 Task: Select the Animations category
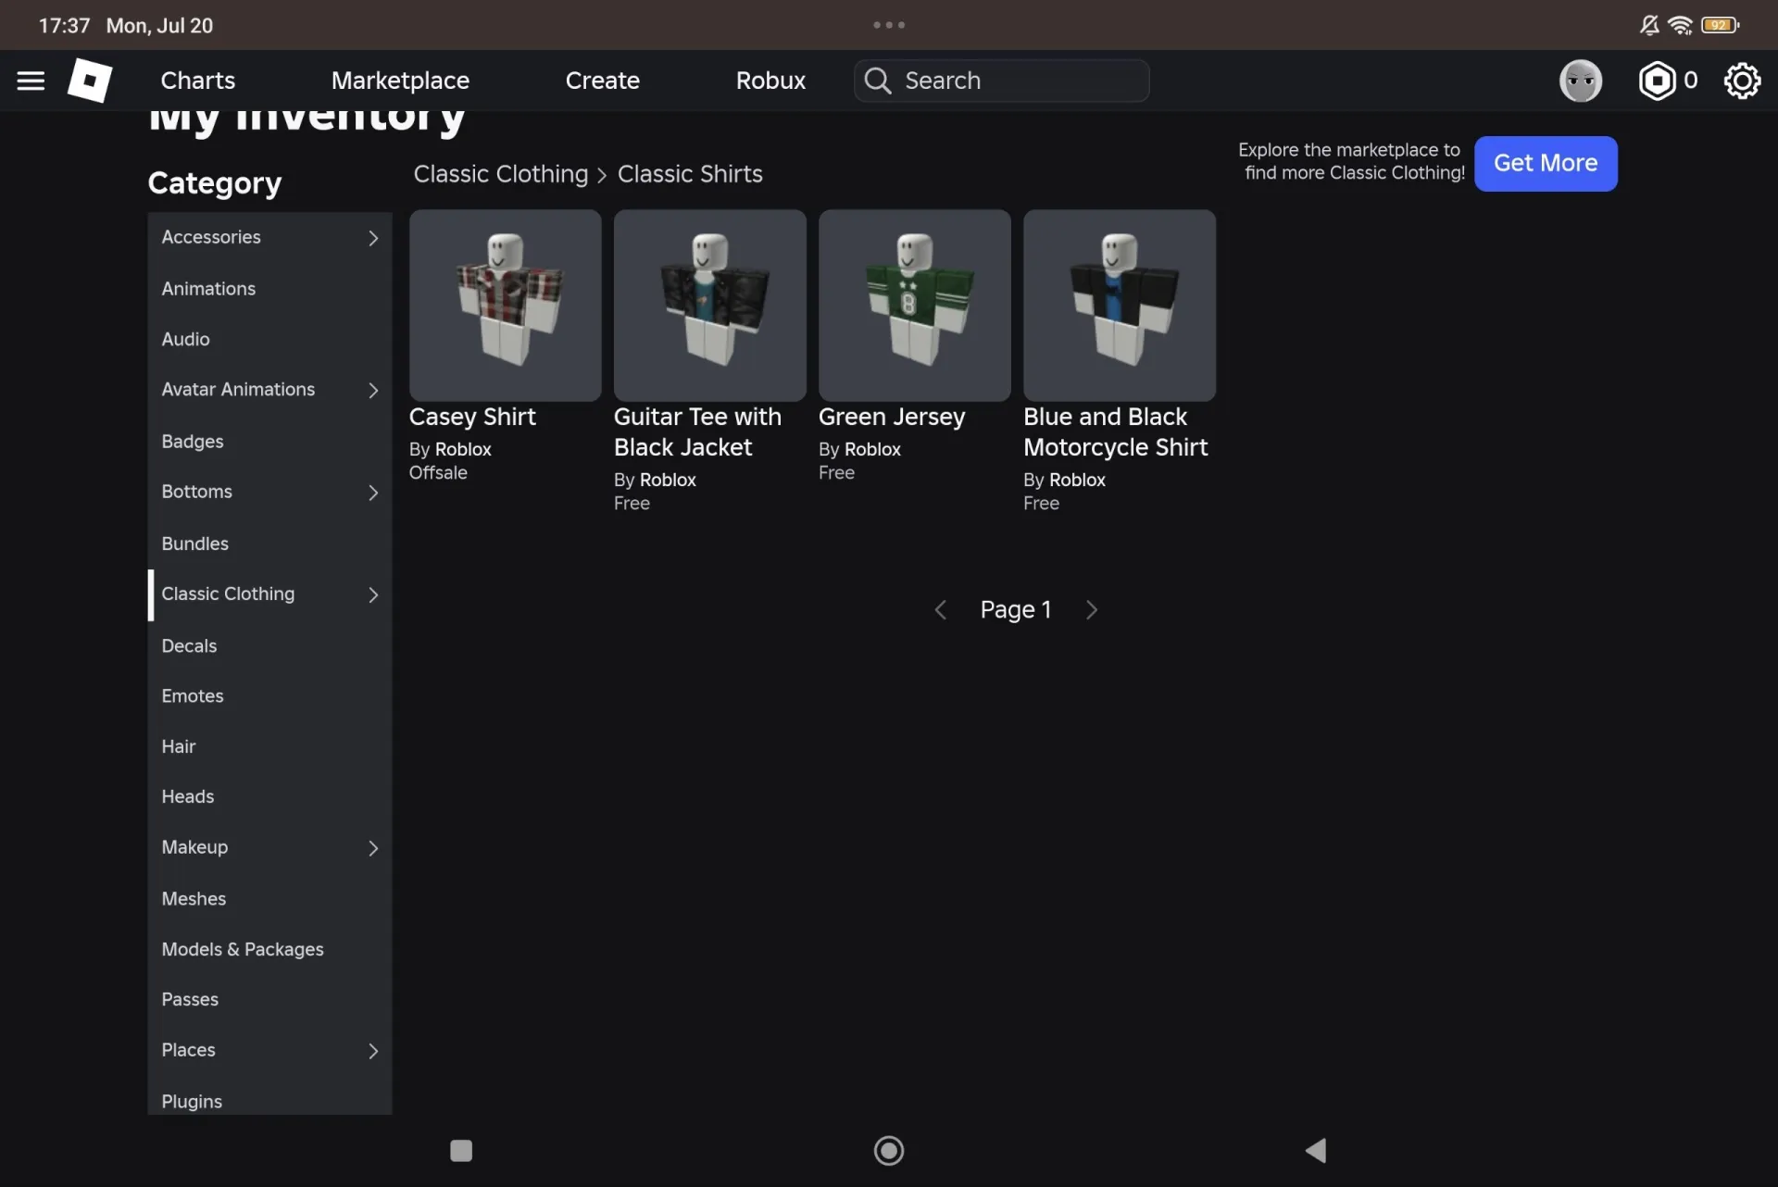pos(269,289)
